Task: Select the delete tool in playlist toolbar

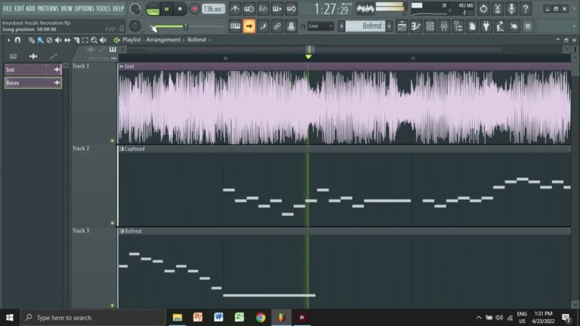Action: (49, 40)
